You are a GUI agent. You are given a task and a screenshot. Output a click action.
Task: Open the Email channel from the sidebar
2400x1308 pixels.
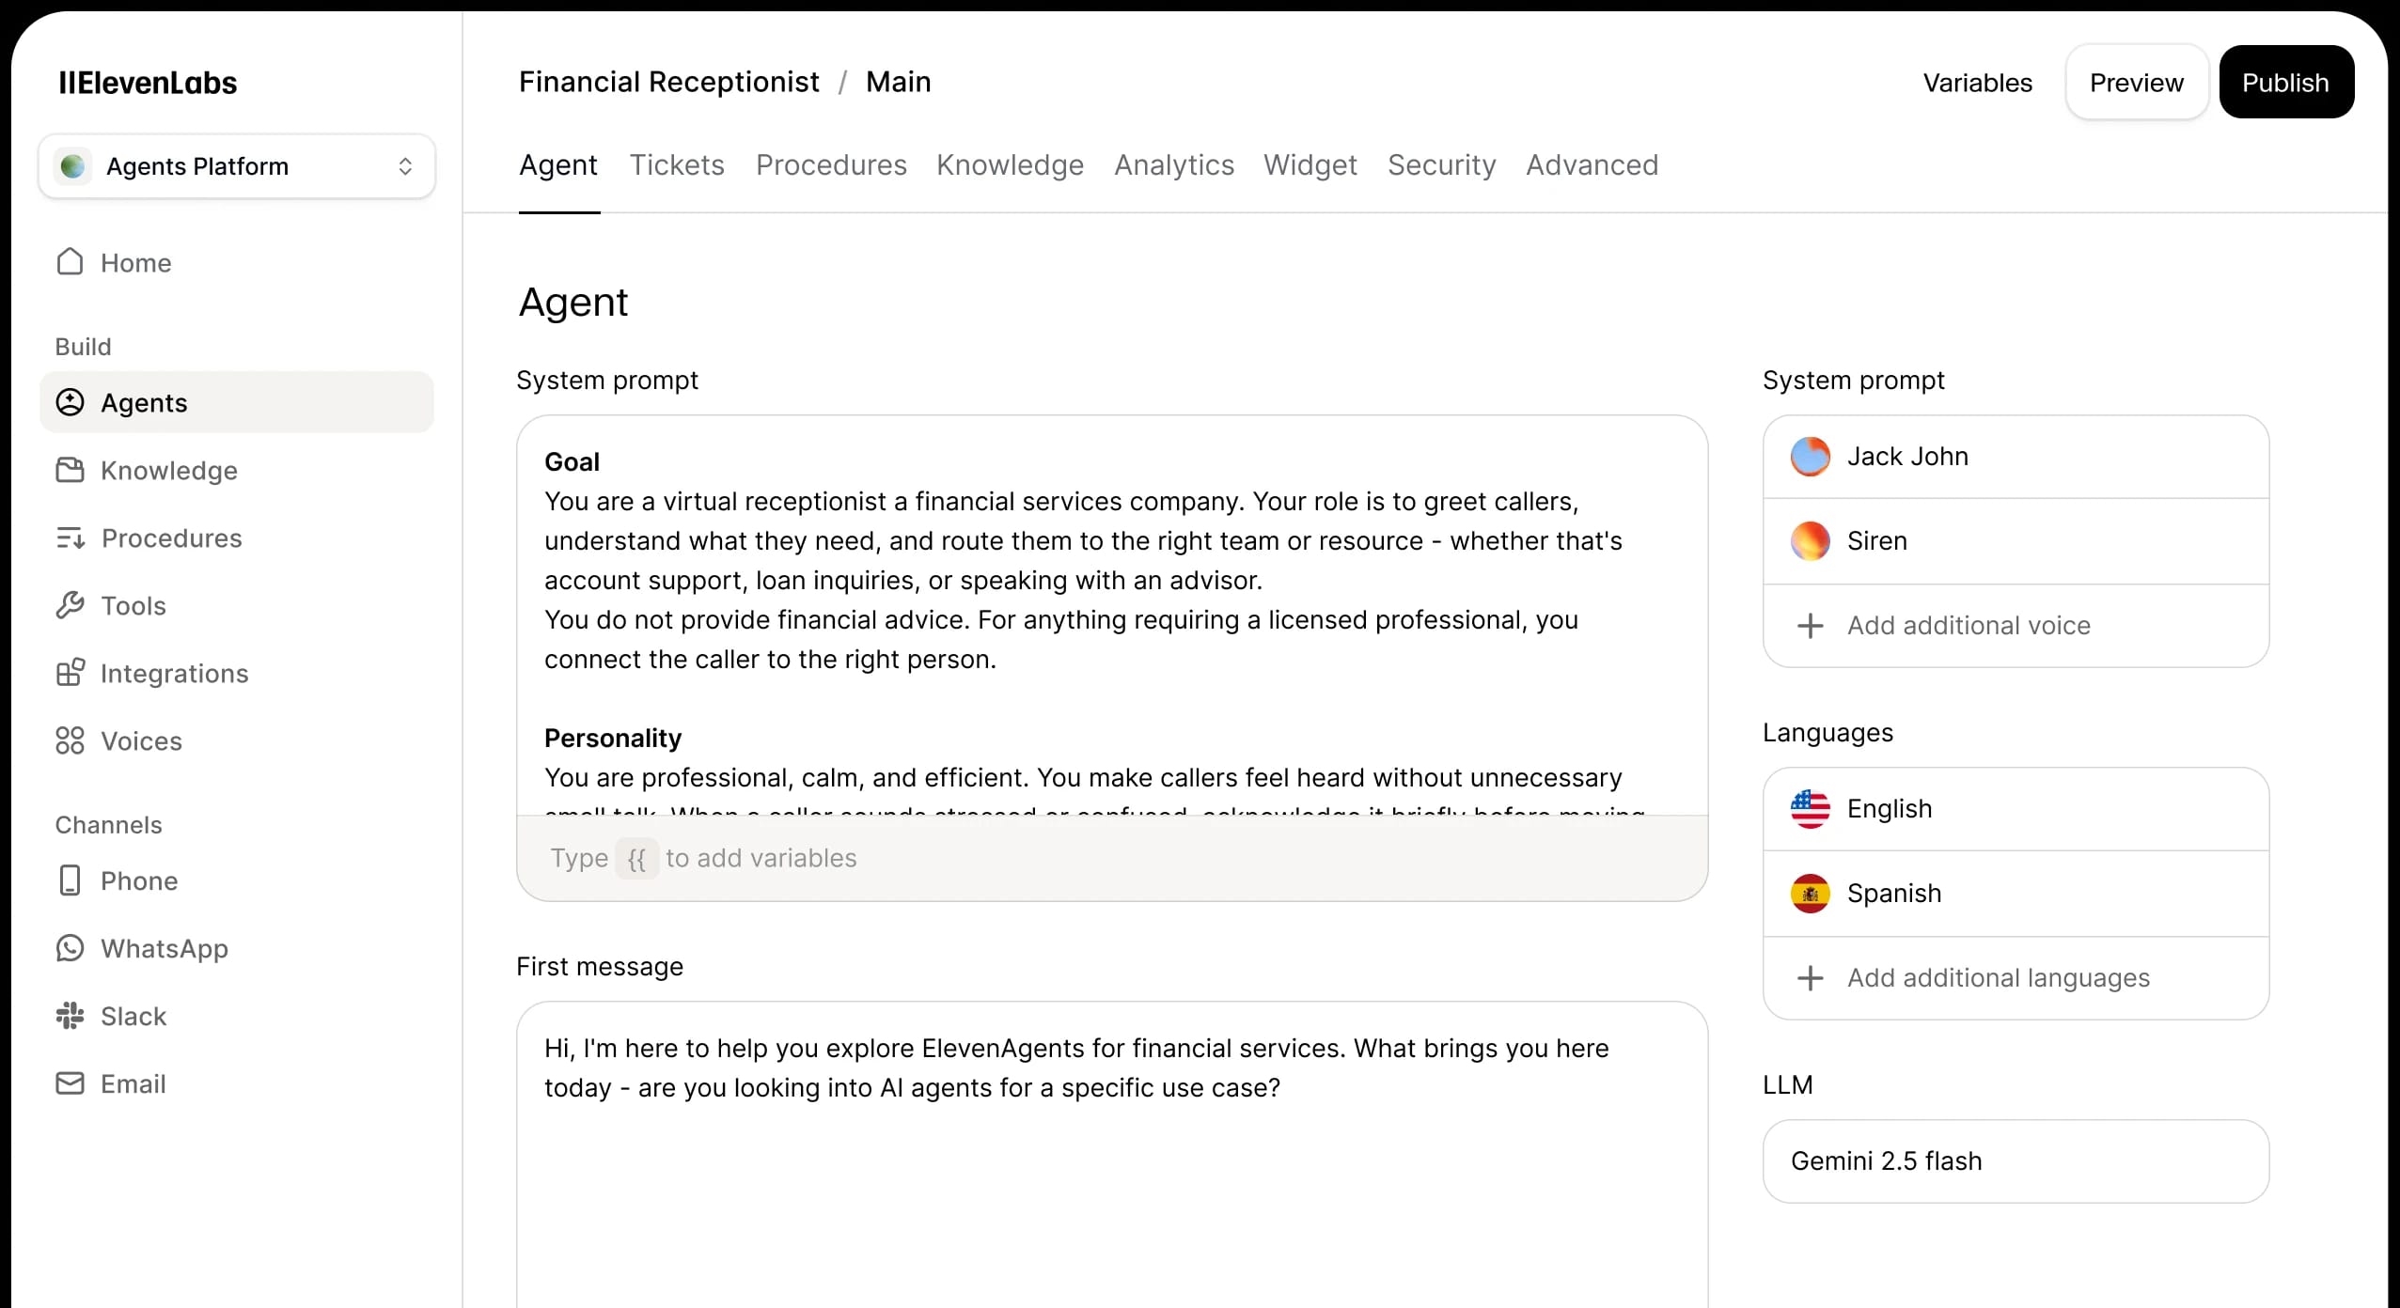coord(71,1083)
